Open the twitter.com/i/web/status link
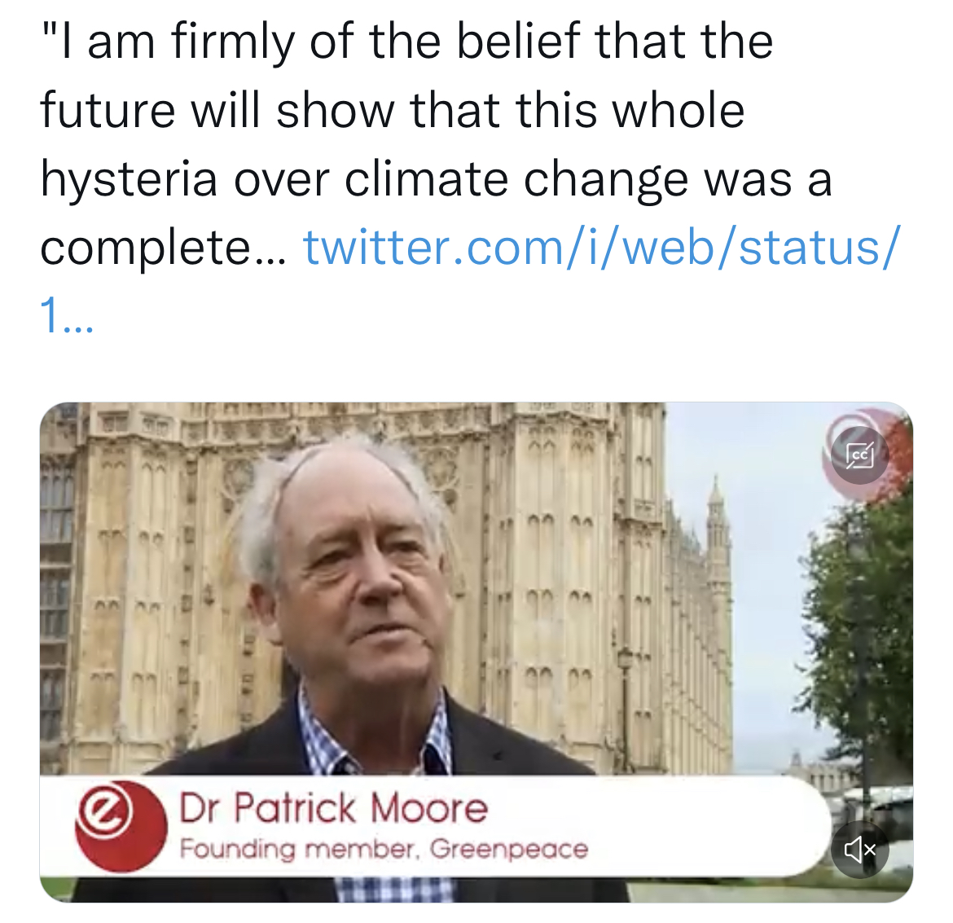 point(600,248)
